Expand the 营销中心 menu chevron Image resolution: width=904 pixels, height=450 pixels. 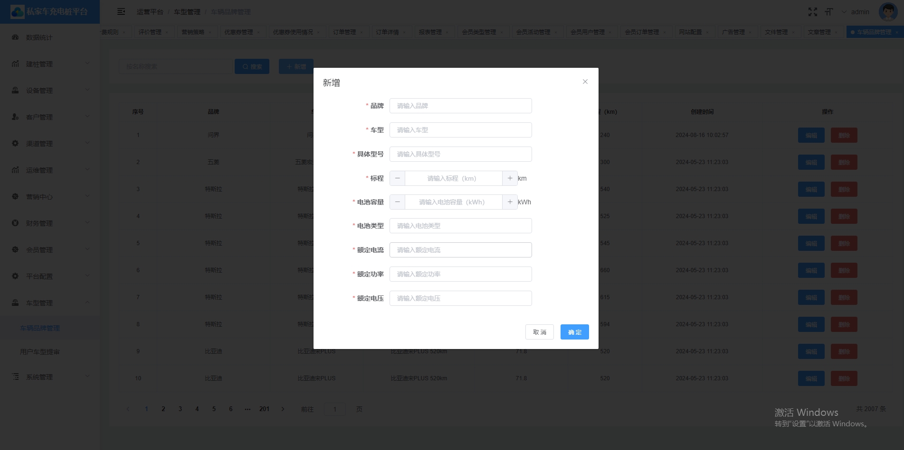pyautogui.click(x=87, y=196)
